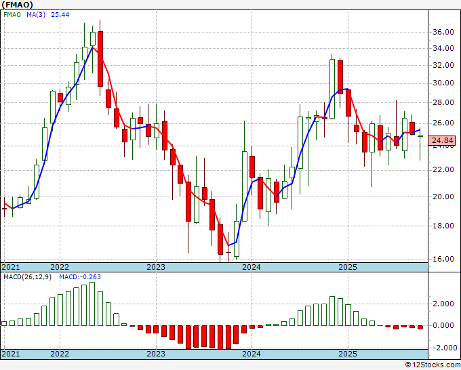Image resolution: width=461 pixels, height=370 pixels.
Task: Click the 30.00 price axis label
Action: click(x=443, y=83)
